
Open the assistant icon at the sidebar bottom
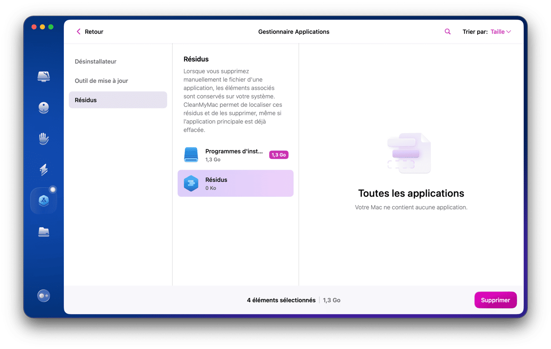click(43, 296)
